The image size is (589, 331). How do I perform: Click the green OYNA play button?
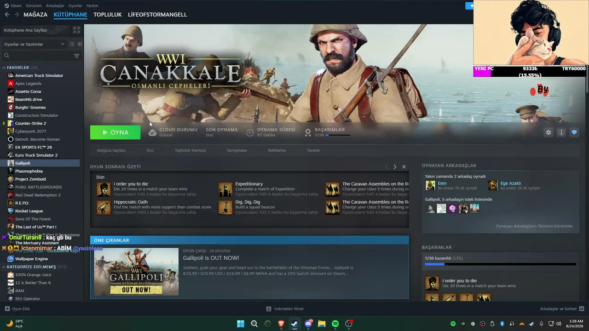point(115,132)
